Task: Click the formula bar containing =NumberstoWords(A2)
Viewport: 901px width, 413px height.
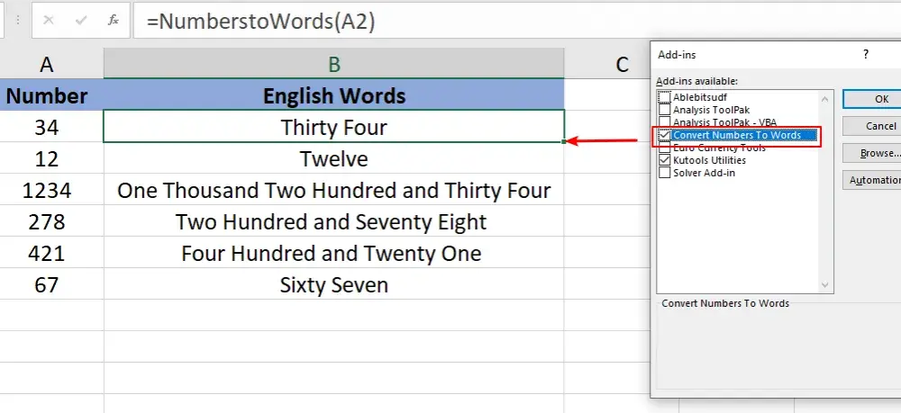Action: (x=517, y=22)
